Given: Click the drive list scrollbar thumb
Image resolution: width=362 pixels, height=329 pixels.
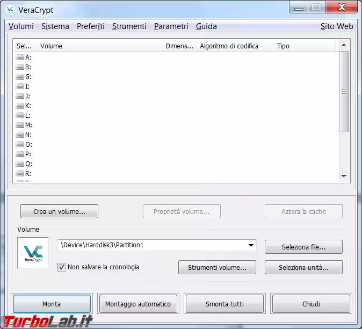Looking at the screenshot, I should (x=344, y=92).
